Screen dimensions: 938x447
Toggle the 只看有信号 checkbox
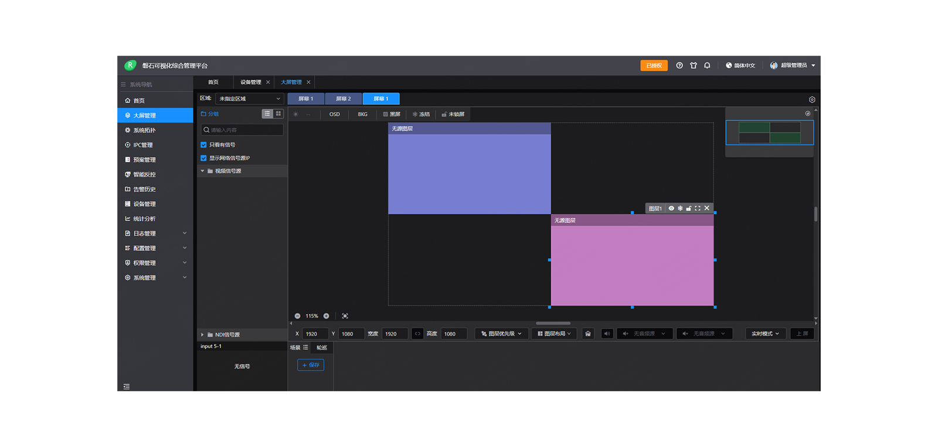pos(203,145)
